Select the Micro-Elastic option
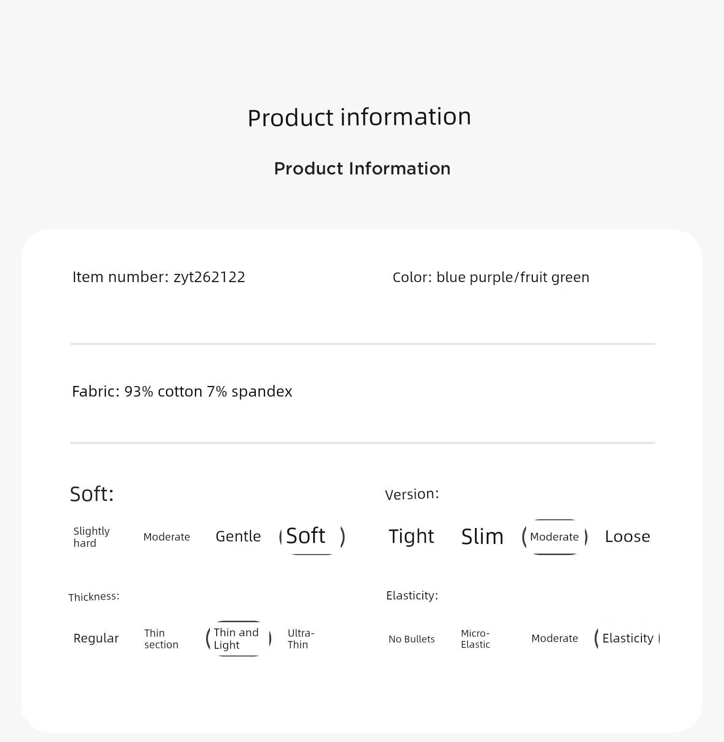 pos(475,639)
